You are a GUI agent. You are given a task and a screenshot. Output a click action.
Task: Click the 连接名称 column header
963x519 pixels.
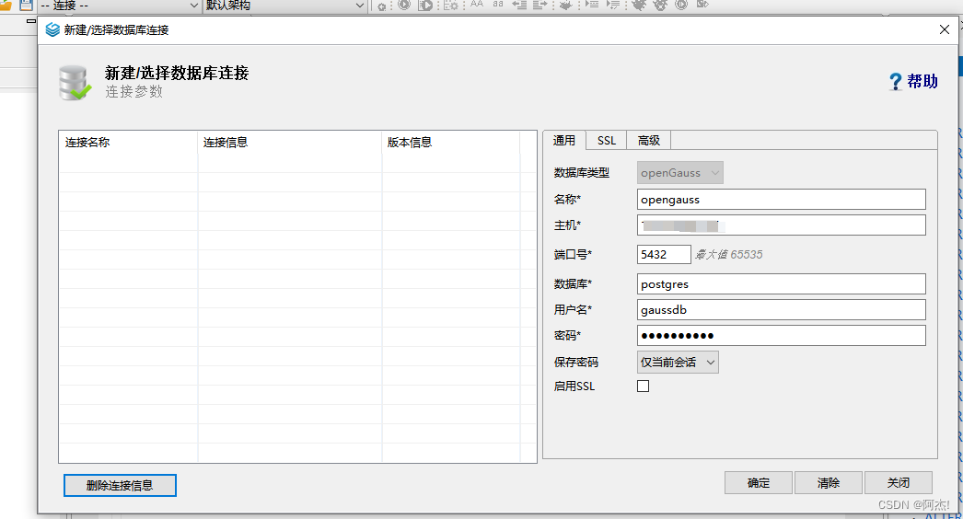point(128,143)
